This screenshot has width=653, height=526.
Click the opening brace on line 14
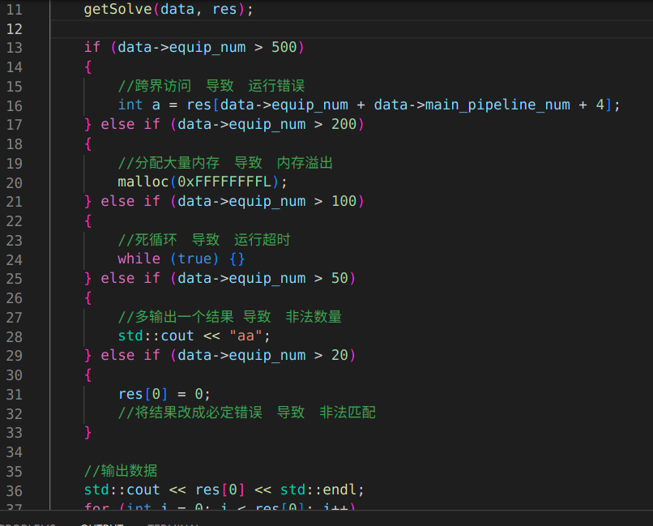[x=88, y=67]
